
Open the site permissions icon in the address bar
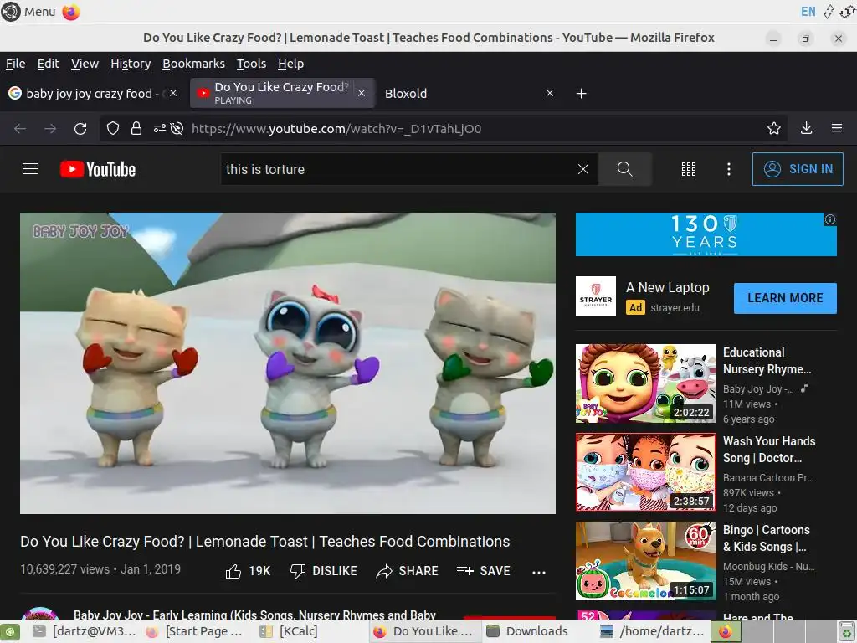pyautogui.click(x=160, y=128)
